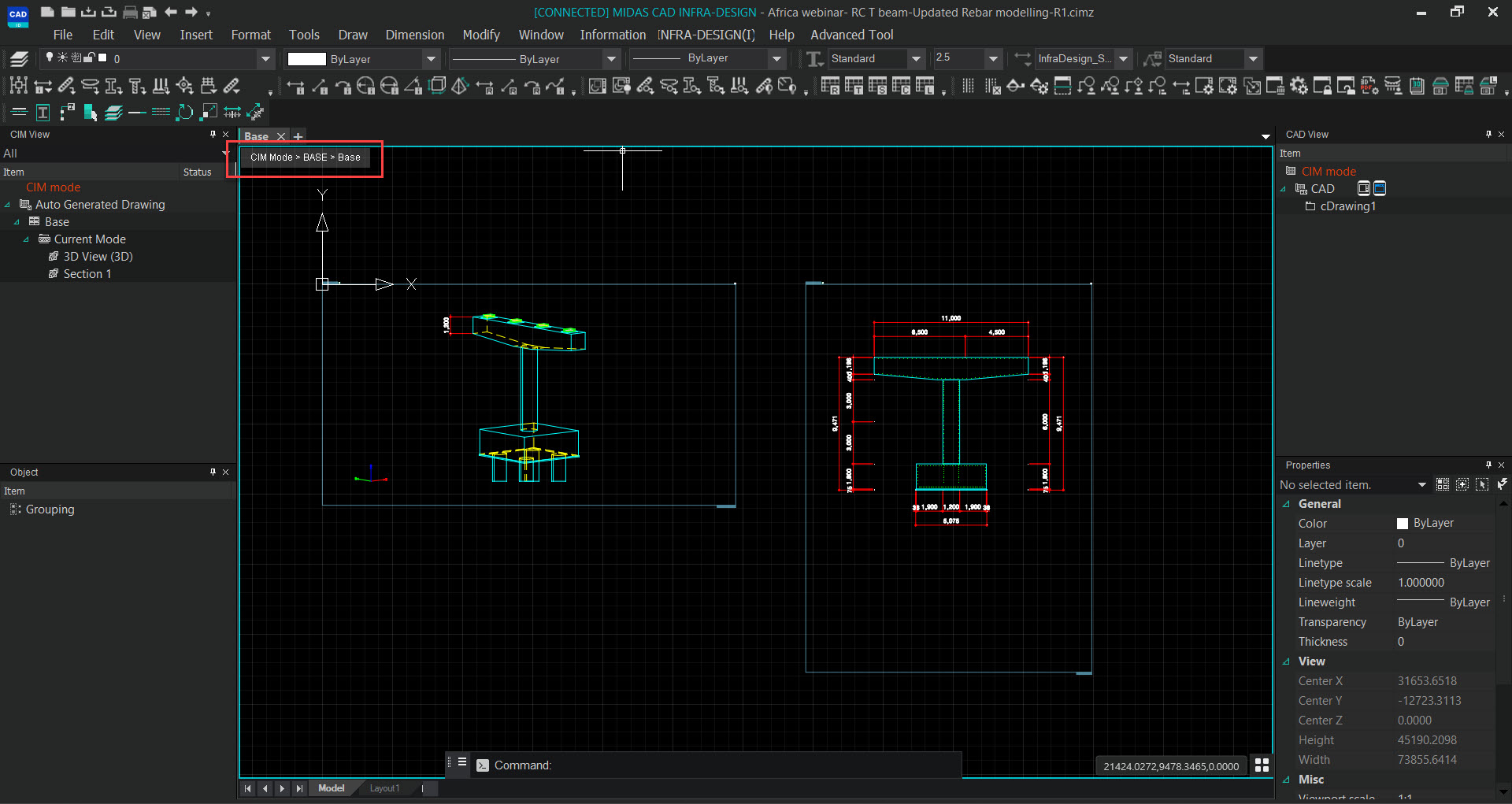
Task: Open the InfraDesign_S dimension style dropdown
Action: point(1124,58)
